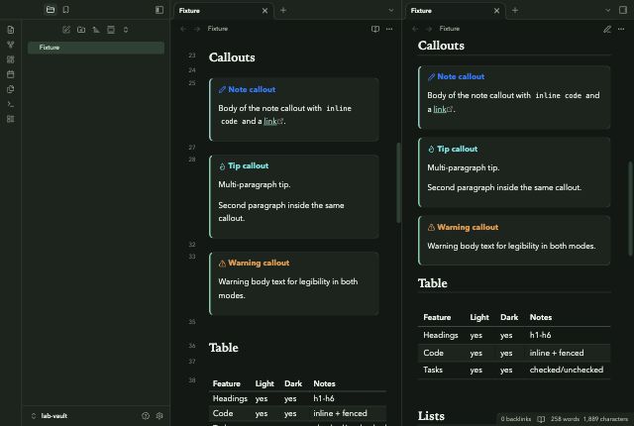634x426 pixels.
Task: Click Tip callout title in right pane
Action: (x=458, y=150)
